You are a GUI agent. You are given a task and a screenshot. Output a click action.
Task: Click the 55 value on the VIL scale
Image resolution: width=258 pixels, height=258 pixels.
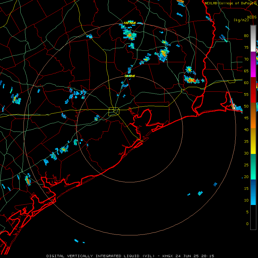[x=246, y=94]
